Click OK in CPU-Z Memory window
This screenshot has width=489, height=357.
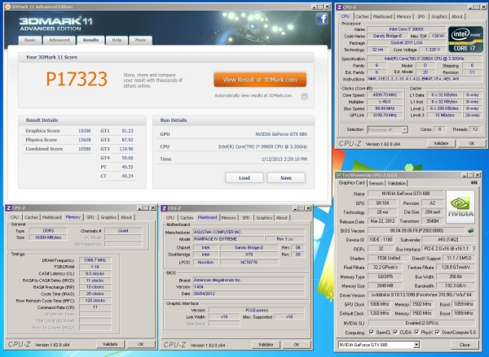[141, 344]
